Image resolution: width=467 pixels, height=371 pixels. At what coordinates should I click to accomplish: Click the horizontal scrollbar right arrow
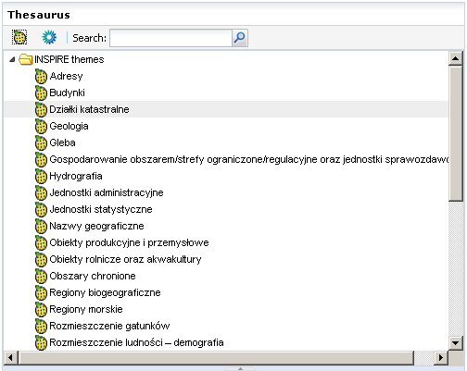[x=440, y=357]
